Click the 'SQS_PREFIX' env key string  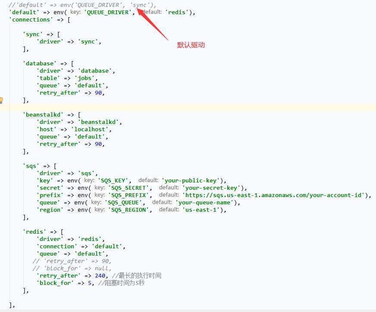pos(128,195)
